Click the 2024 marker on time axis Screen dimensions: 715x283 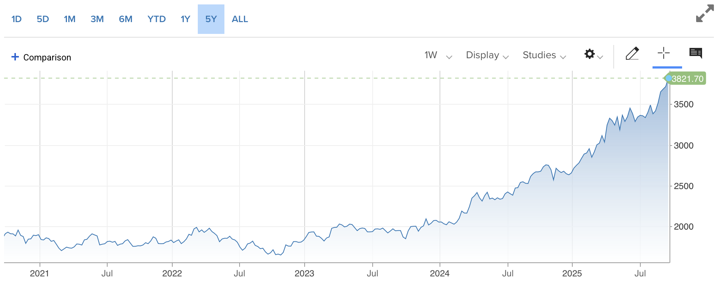click(x=440, y=273)
